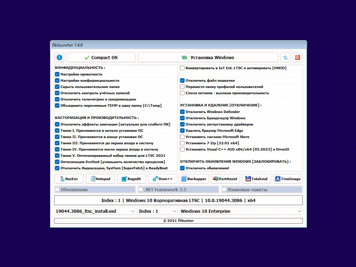Expand the Index : 1 dropdown
The image size is (356, 267).
157,211
